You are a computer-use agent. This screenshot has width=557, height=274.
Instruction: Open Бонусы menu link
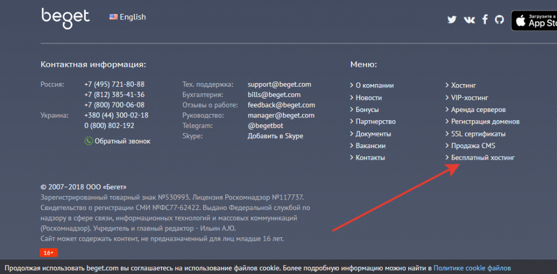coord(367,110)
